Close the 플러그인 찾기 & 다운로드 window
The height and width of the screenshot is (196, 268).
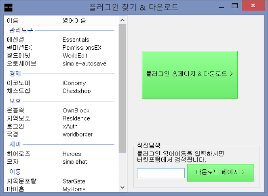(x=253, y=6)
